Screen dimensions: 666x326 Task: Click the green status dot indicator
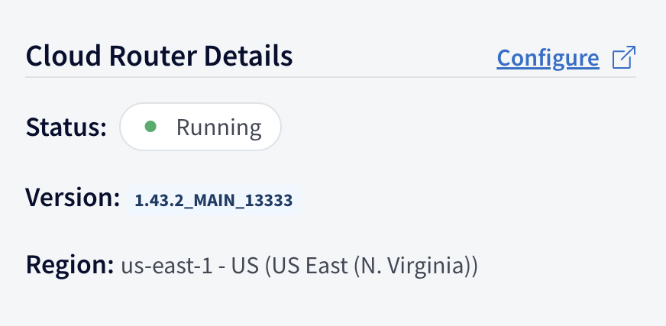150,127
